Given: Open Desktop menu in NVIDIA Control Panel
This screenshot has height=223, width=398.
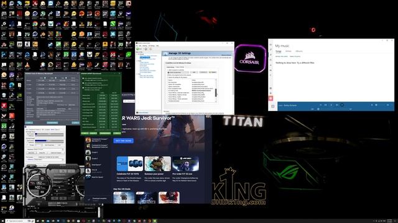Looking at the screenshot, I should [x=145, y=46].
